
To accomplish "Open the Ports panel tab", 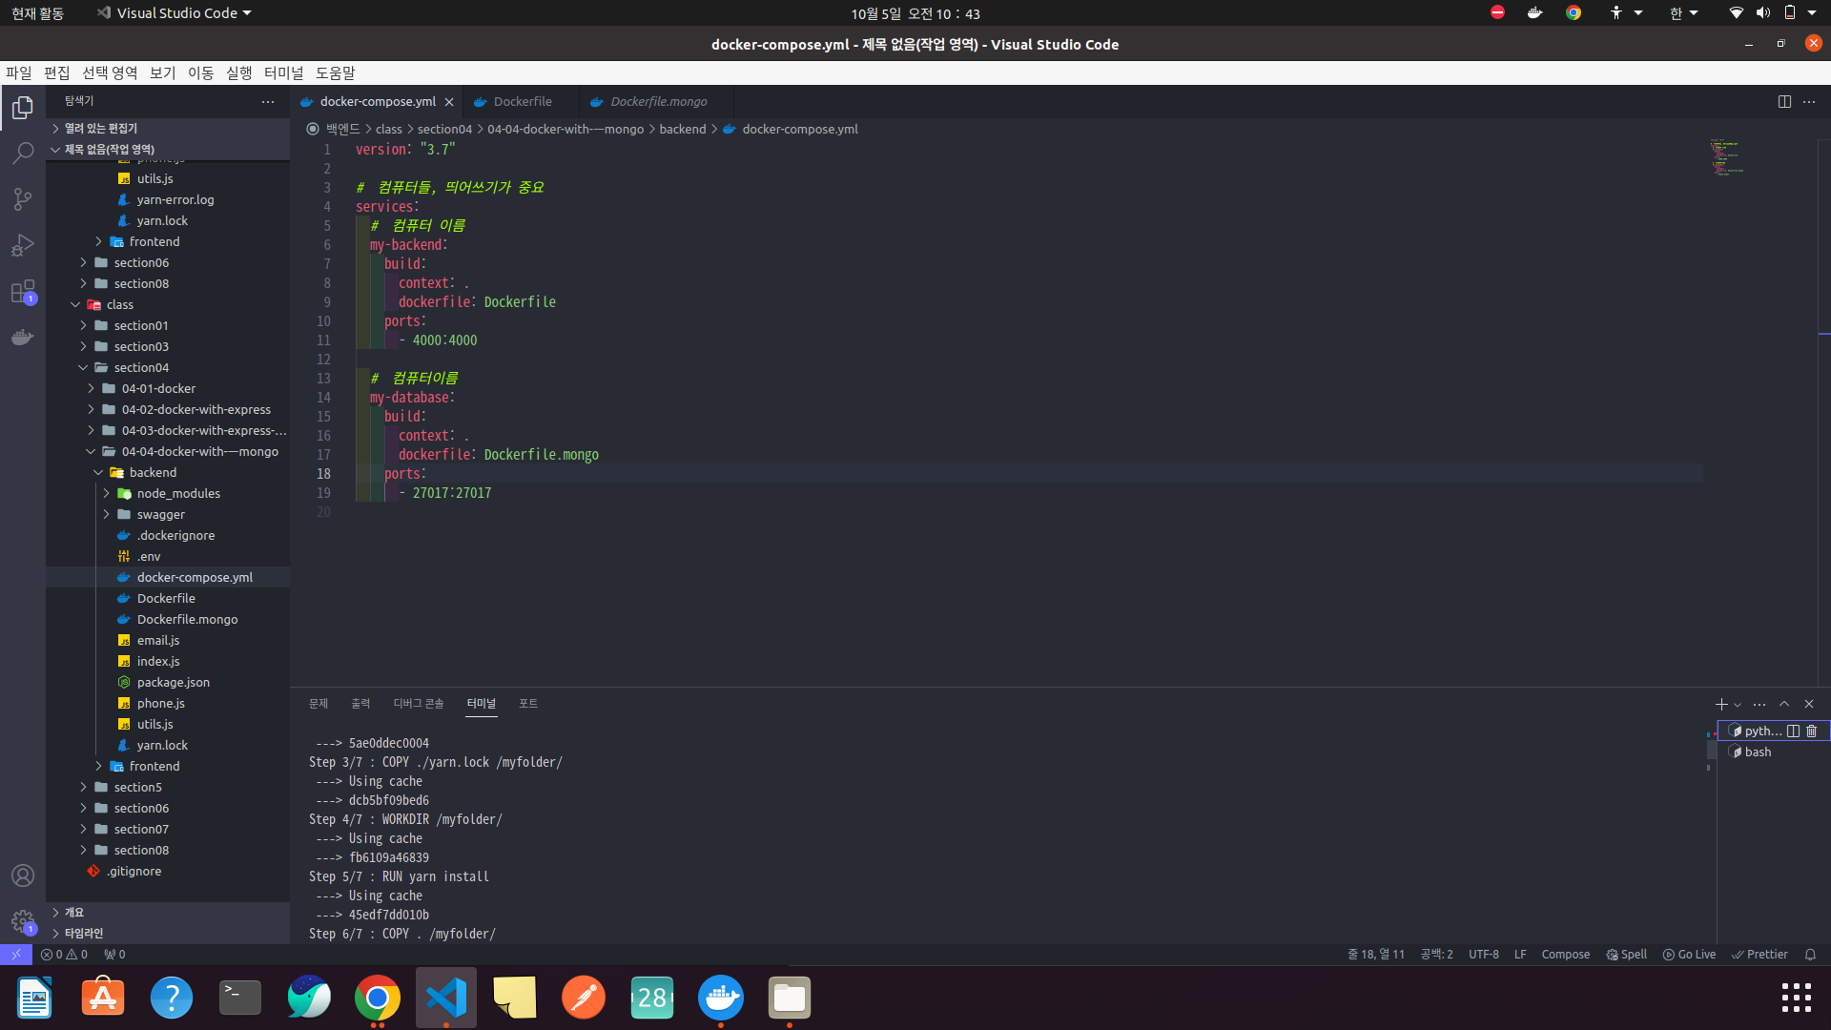I will [528, 704].
